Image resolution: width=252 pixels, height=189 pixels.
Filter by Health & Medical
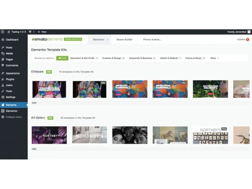[x=170, y=58]
